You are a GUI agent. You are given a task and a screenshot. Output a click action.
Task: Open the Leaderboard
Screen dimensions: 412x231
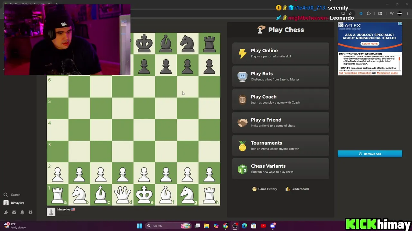point(297,189)
